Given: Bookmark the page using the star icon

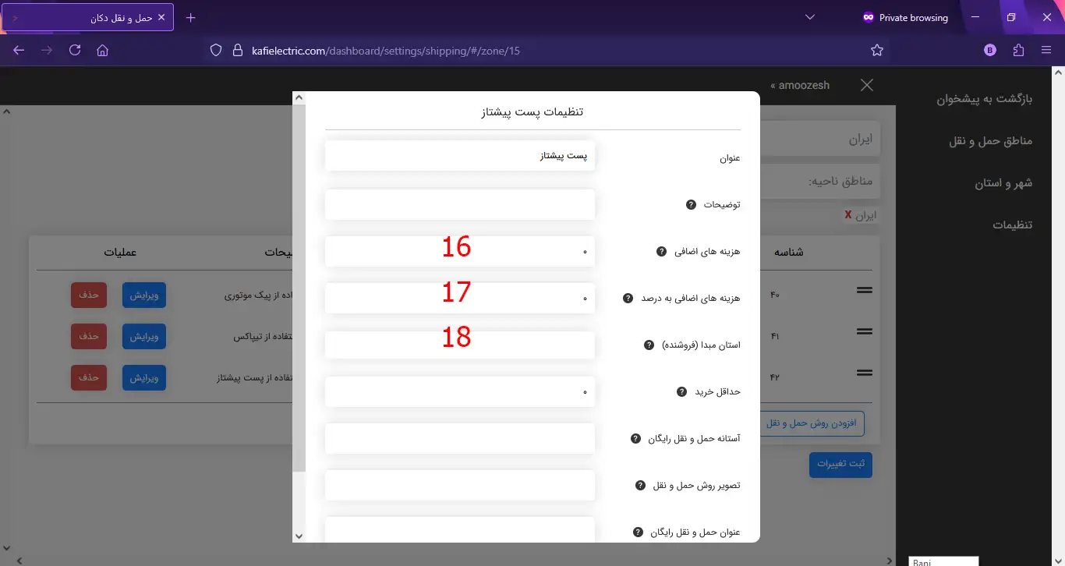Looking at the screenshot, I should pyautogui.click(x=877, y=49).
